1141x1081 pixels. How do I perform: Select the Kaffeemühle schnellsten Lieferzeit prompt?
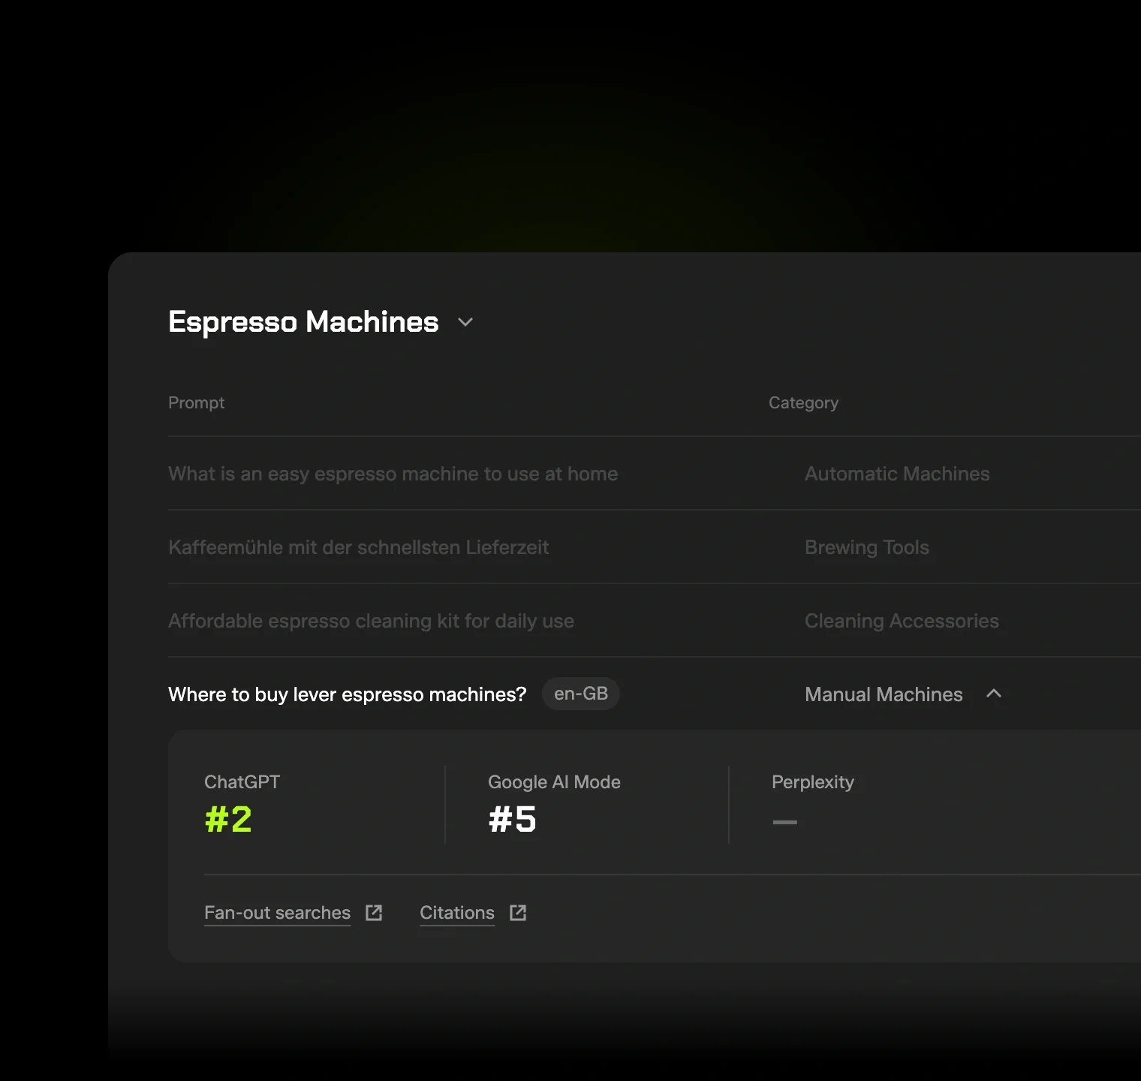pyautogui.click(x=358, y=547)
